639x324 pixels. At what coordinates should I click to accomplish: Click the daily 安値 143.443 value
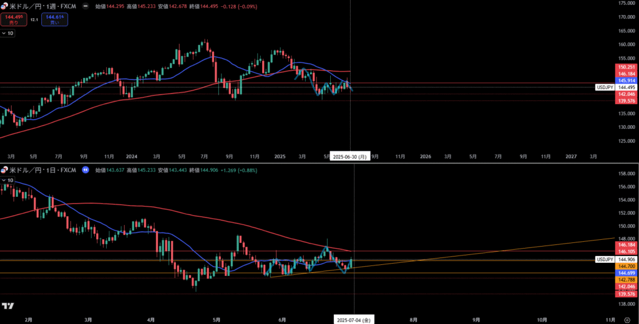point(177,170)
